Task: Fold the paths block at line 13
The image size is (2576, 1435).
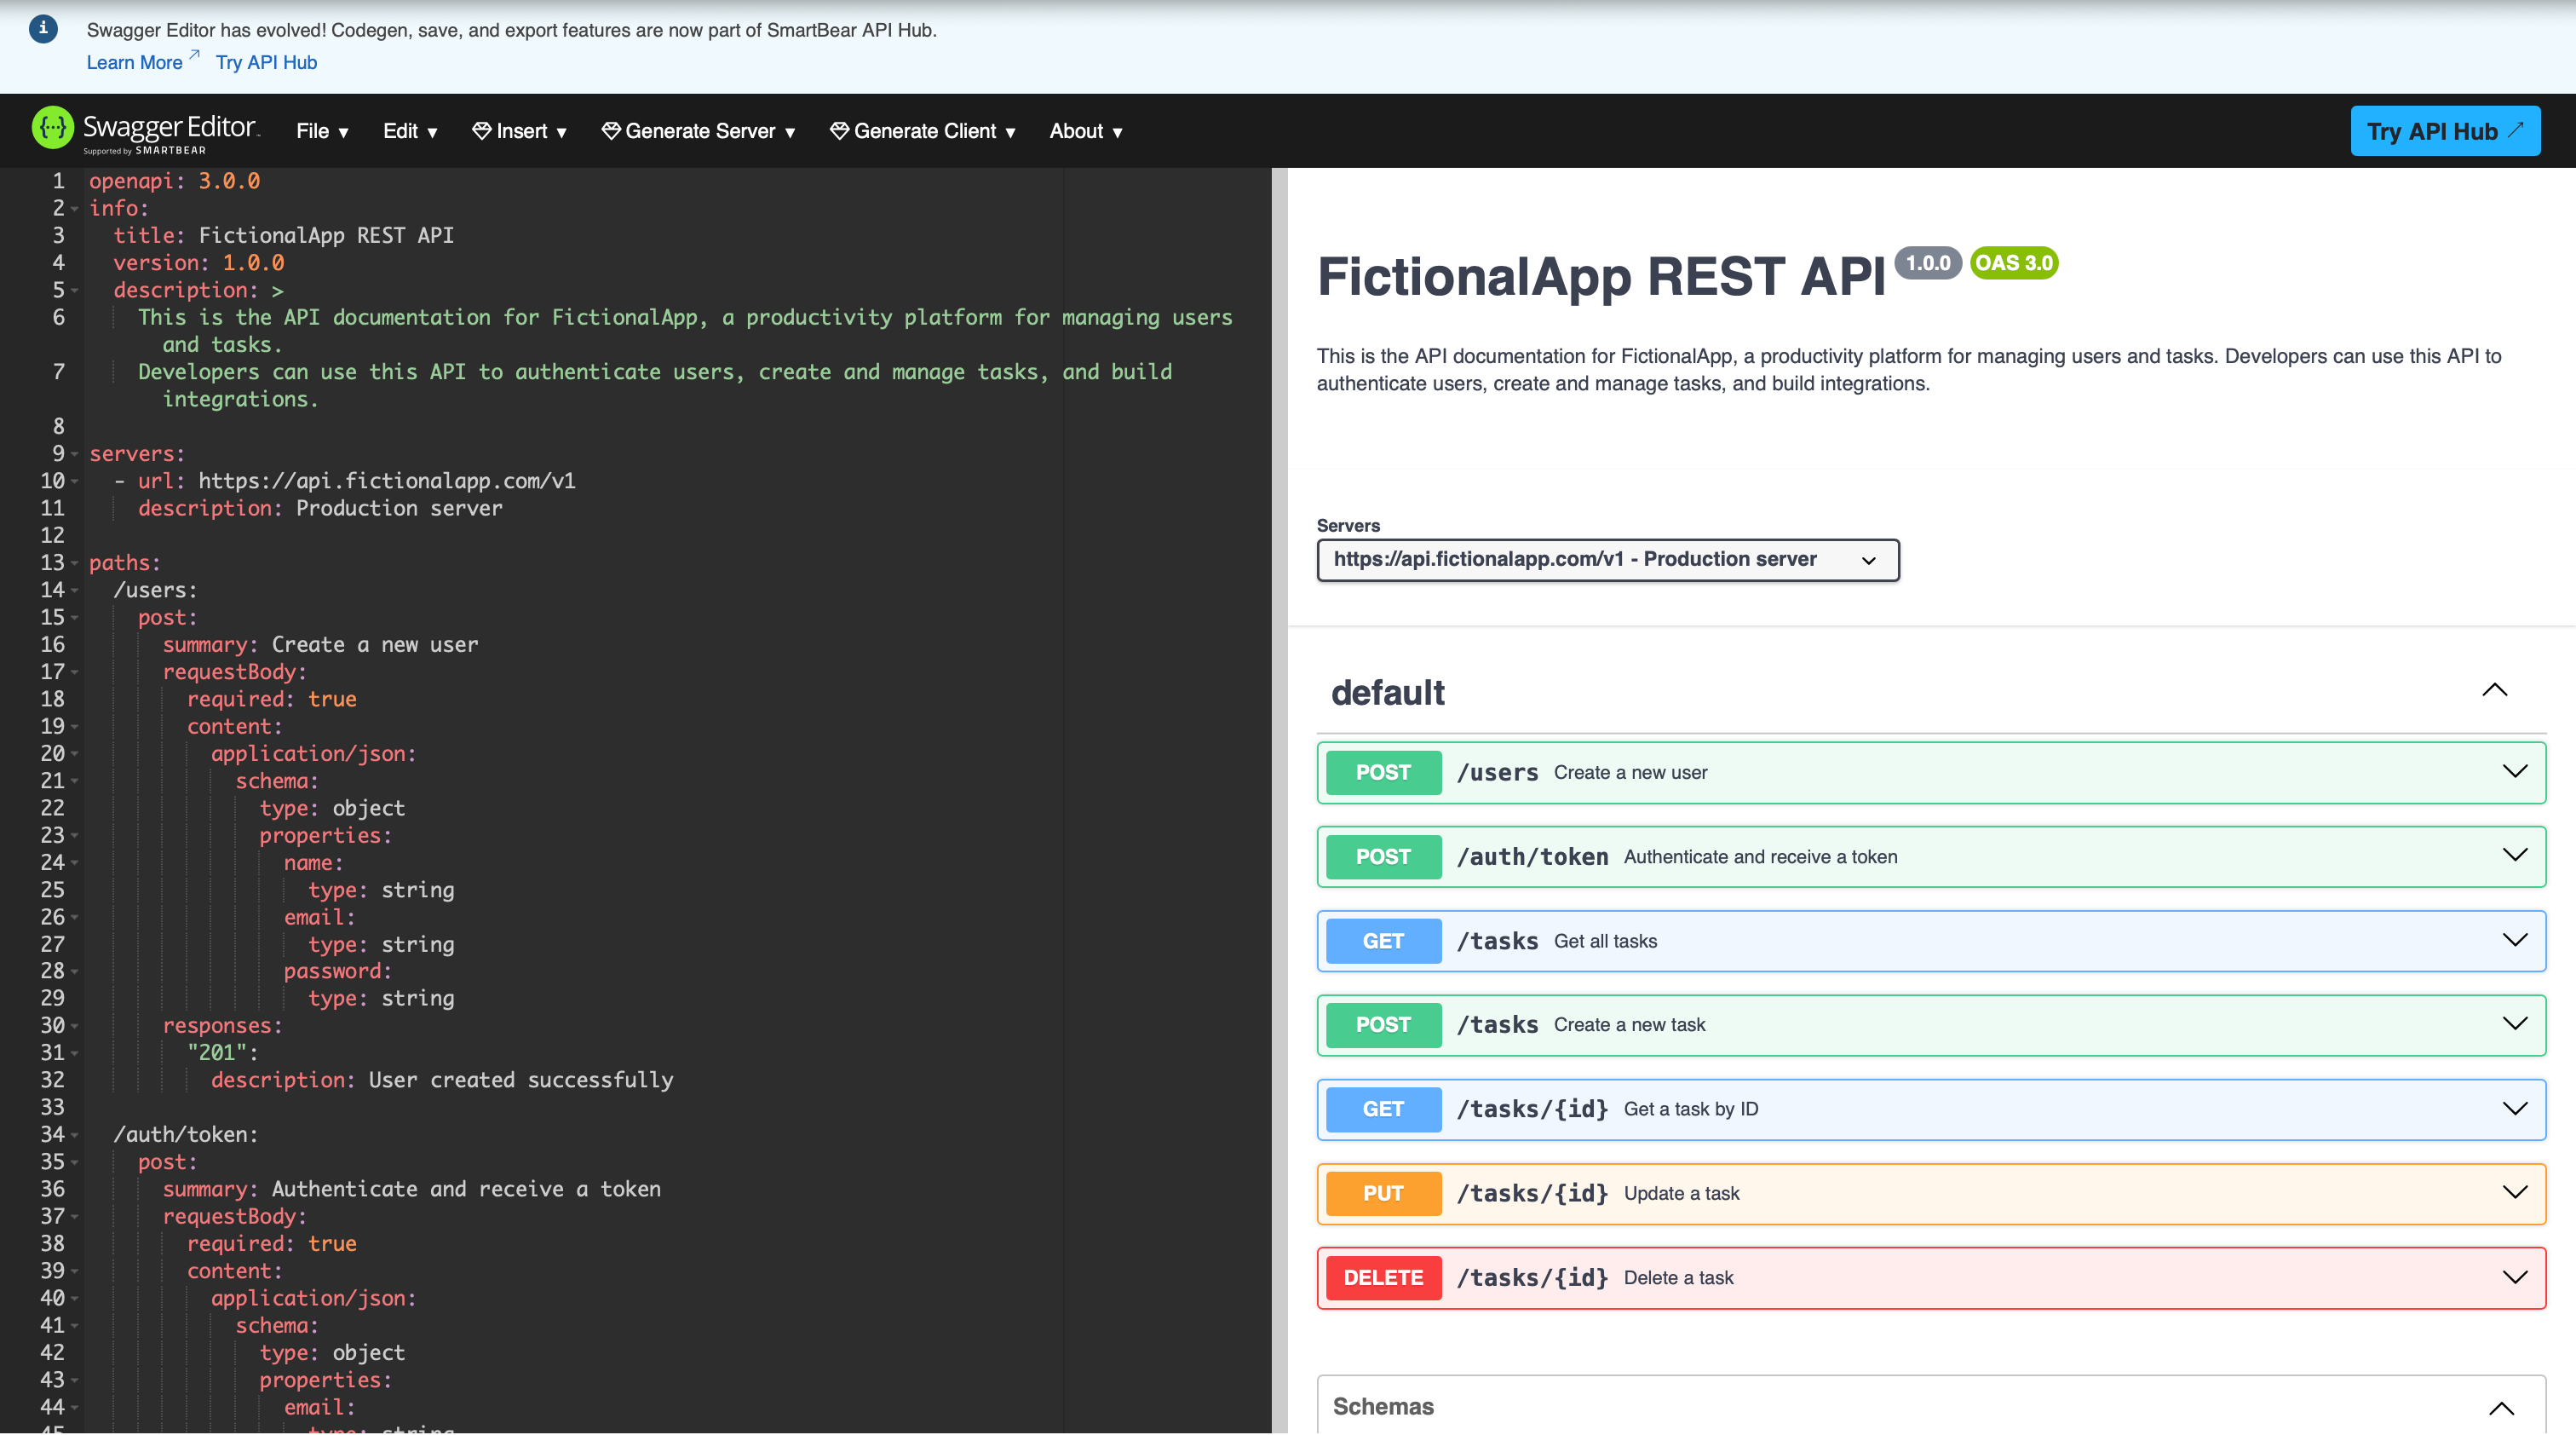Action: (x=74, y=563)
